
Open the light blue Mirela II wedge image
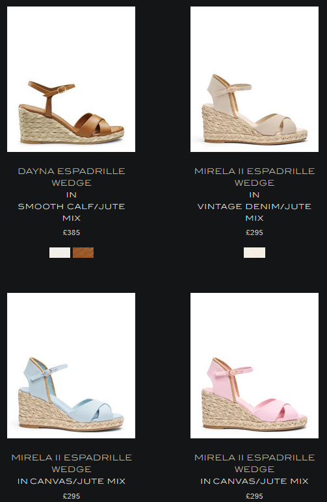click(x=71, y=365)
